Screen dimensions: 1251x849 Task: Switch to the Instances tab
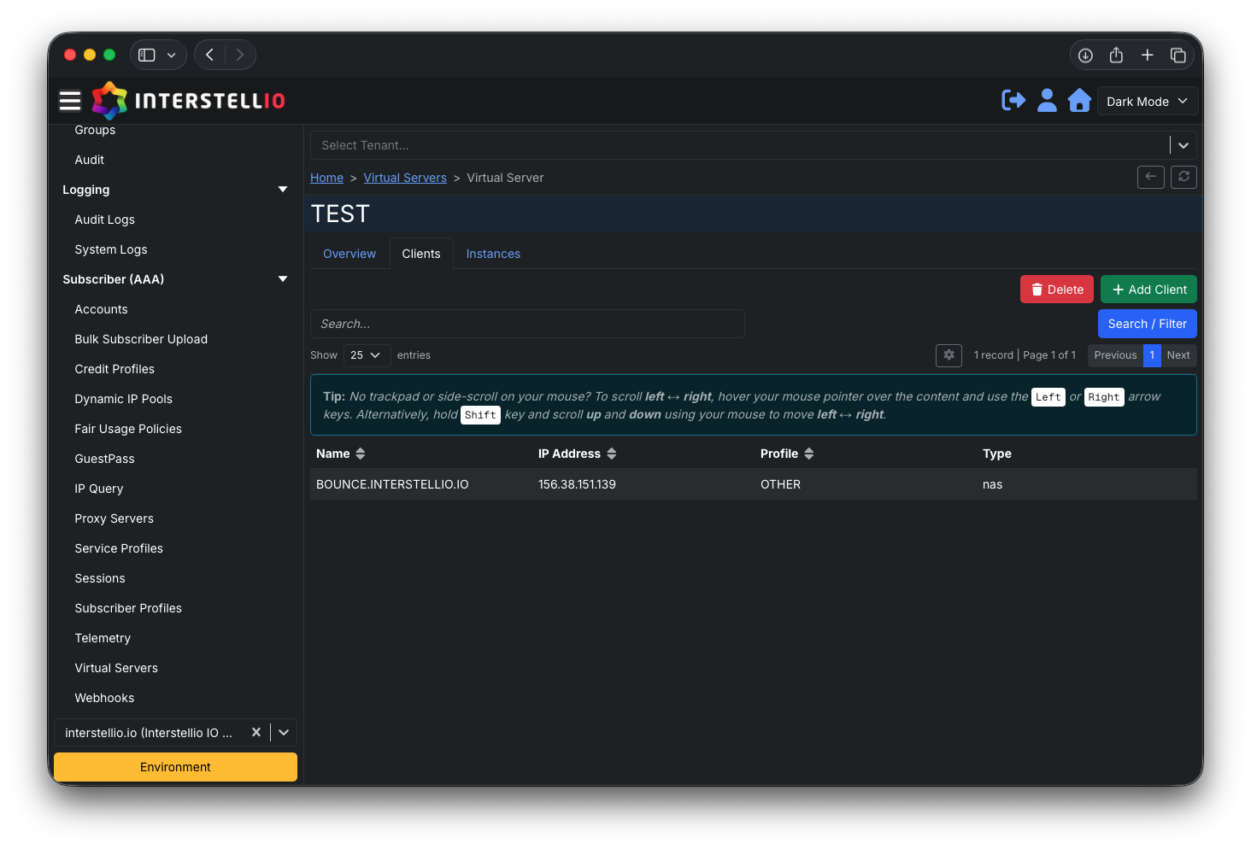(x=493, y=254)
